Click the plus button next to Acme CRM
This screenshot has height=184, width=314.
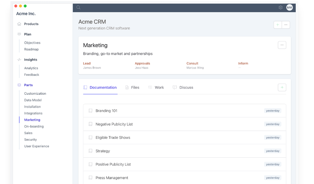(x=278, y=25)
